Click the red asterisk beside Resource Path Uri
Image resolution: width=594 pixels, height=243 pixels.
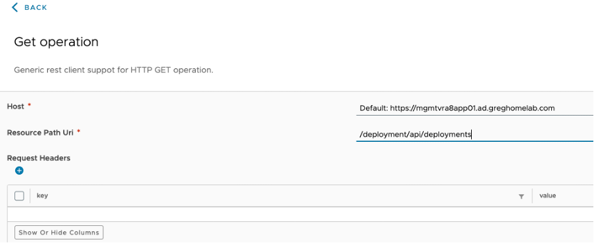tap(78, 132)
